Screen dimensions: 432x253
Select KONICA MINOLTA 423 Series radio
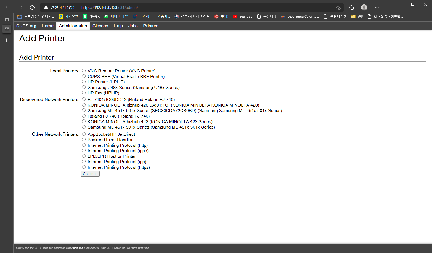pyautogui.click(x=84, y=121)
